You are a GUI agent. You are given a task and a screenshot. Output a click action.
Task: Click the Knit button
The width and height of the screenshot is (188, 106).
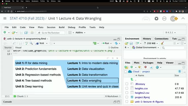coord(40,43)
